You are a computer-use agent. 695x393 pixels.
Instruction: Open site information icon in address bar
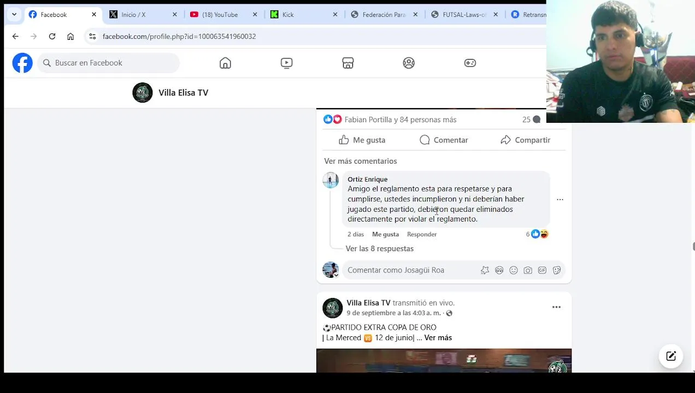click(92, 36)
